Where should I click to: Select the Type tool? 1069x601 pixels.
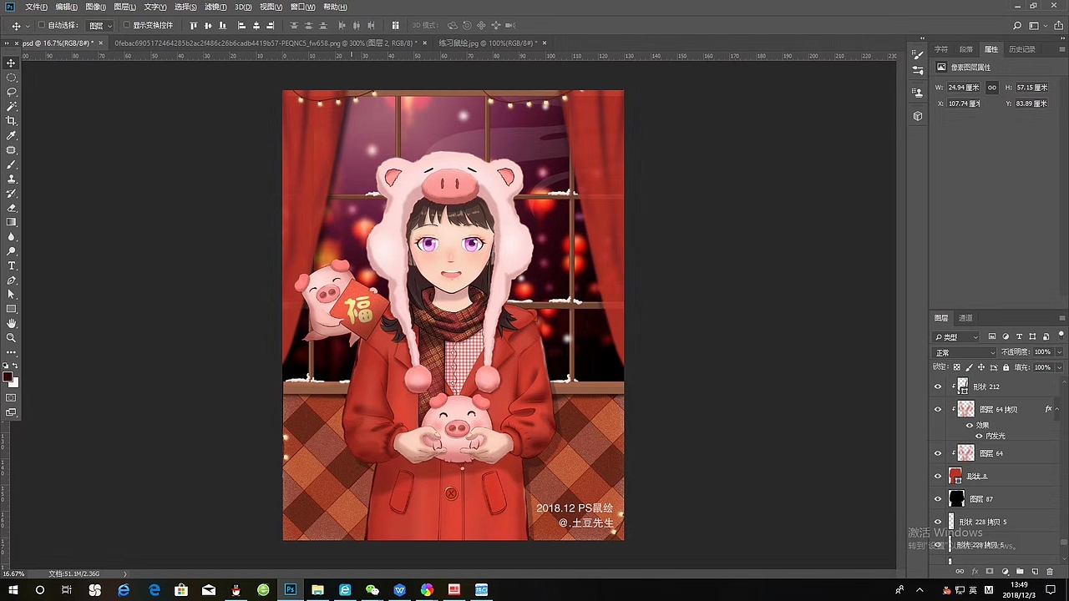11,265
